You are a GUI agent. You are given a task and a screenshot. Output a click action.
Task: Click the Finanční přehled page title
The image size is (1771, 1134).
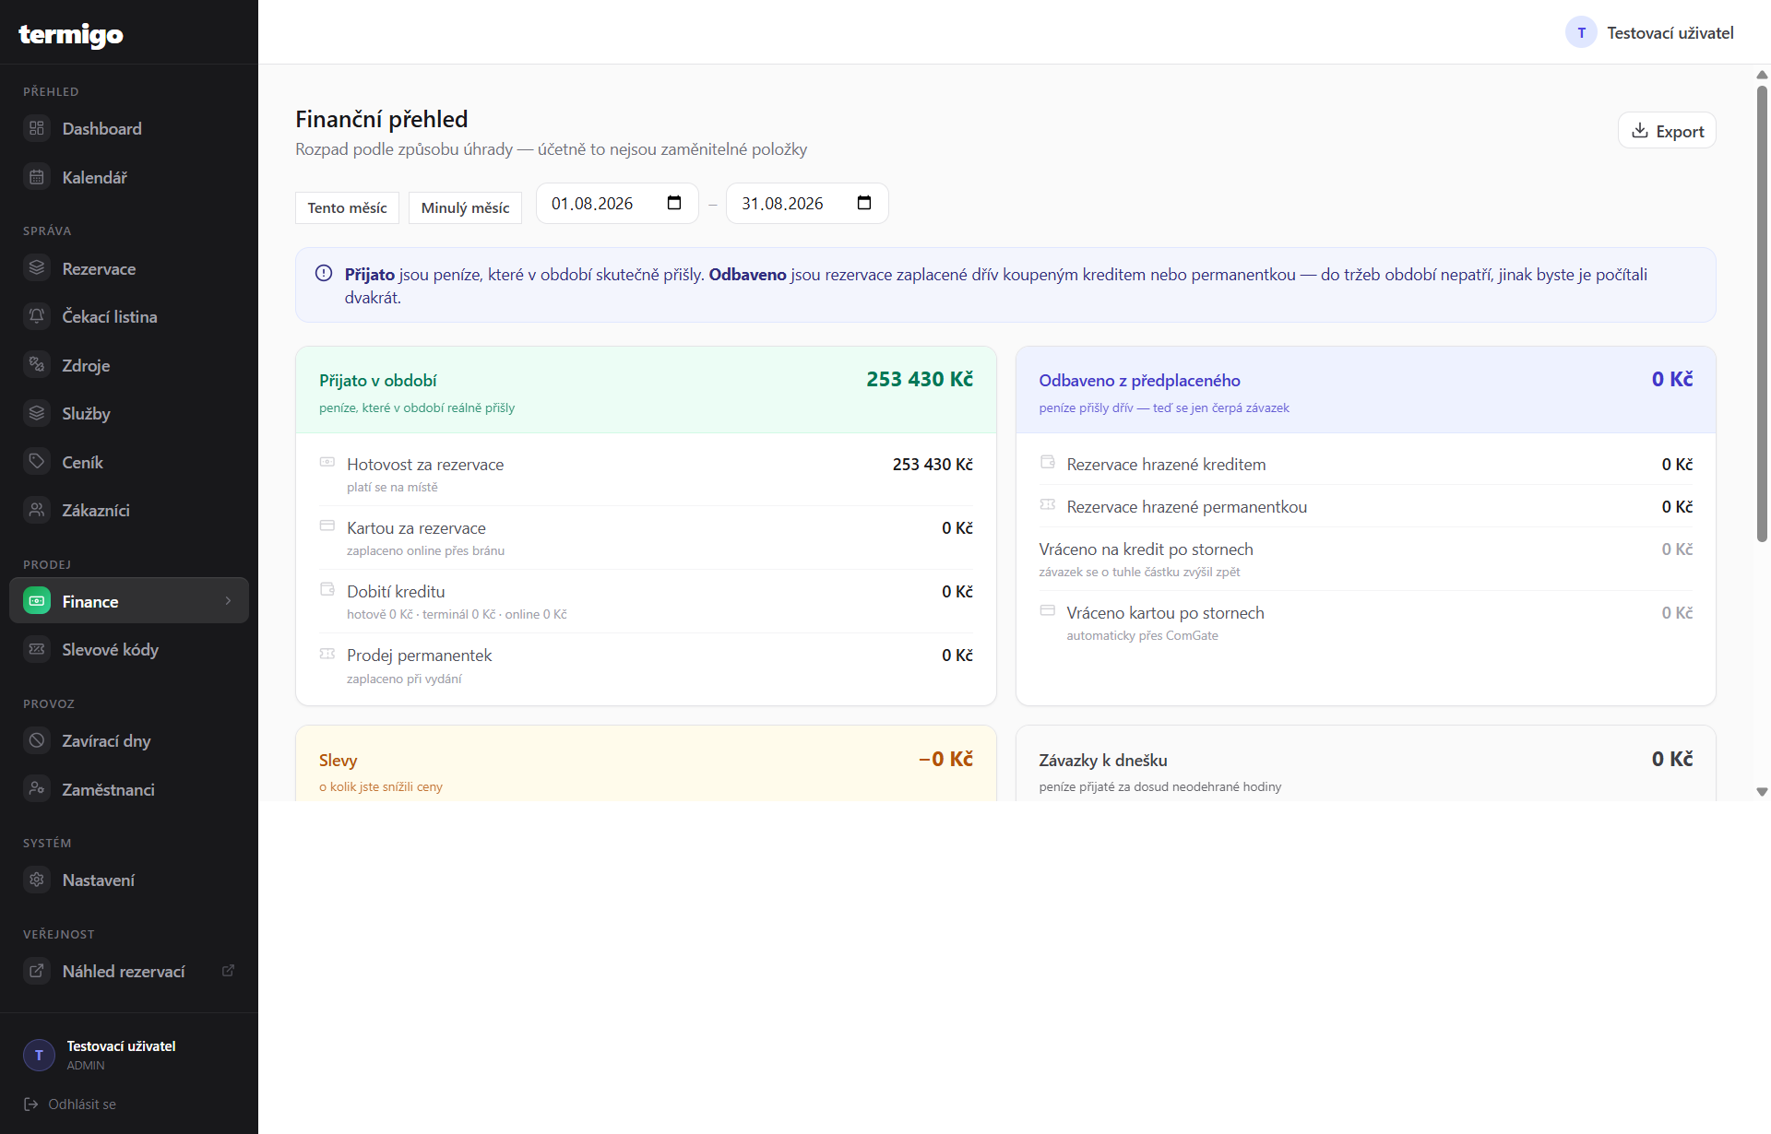point(382,119)
